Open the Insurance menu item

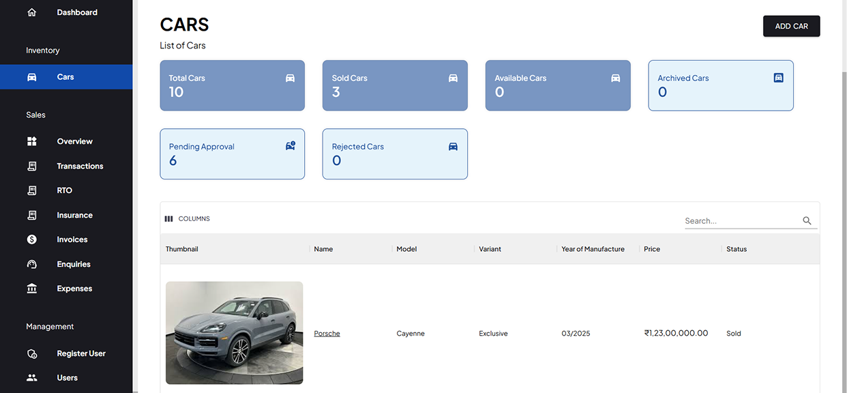click(x=74, y=215)
